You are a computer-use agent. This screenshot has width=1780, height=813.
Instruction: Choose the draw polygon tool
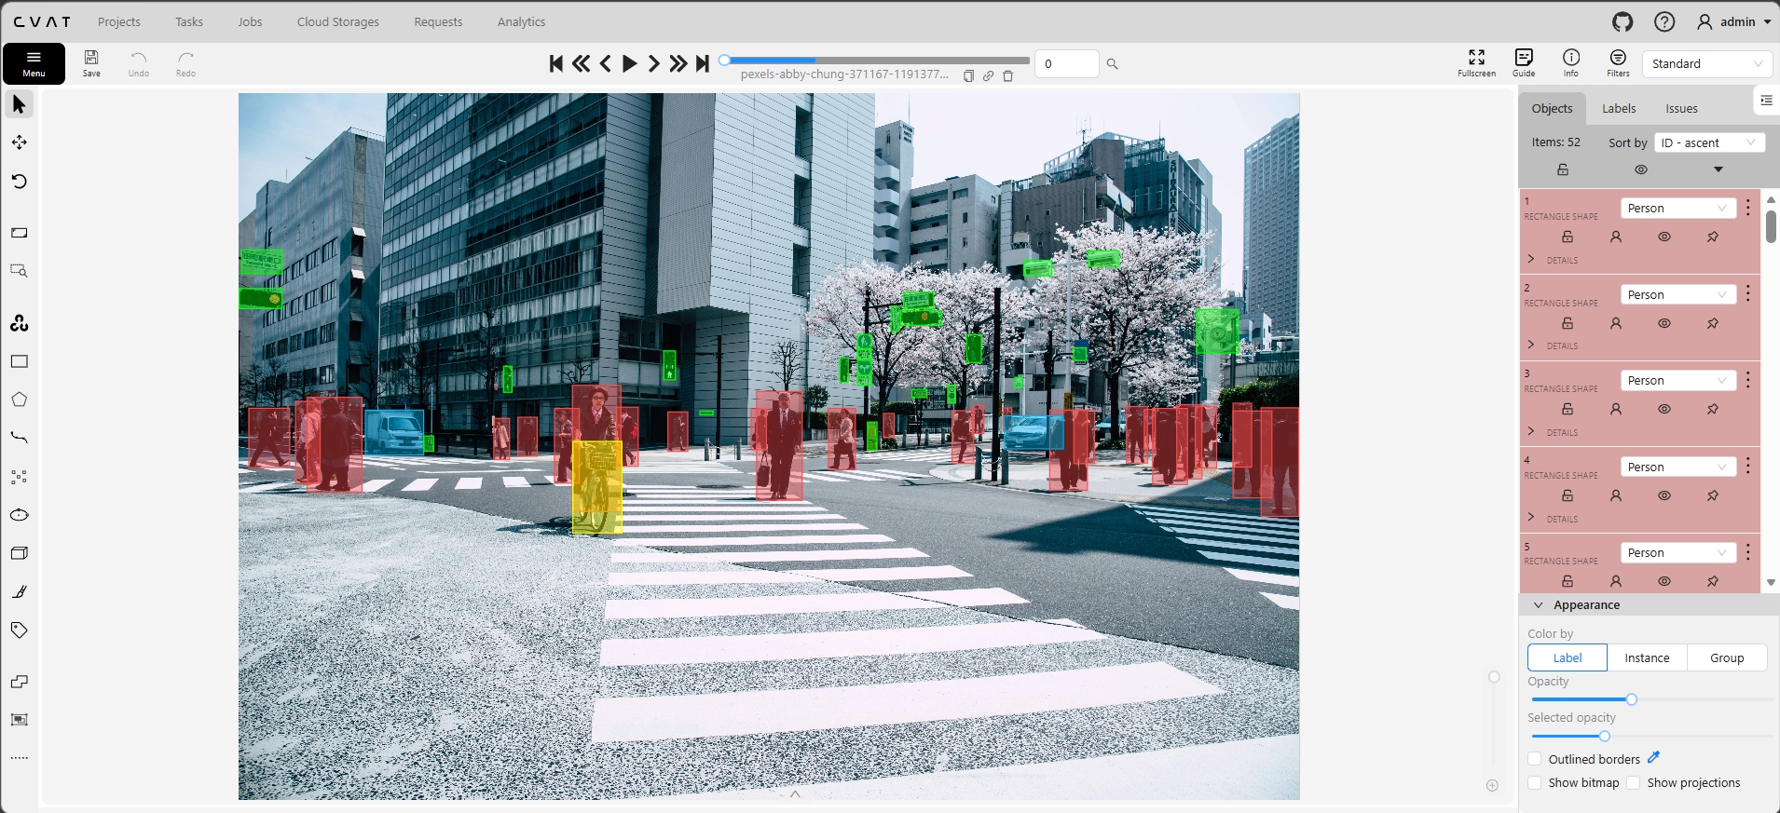pyautogui.click(x=20, y=400)
